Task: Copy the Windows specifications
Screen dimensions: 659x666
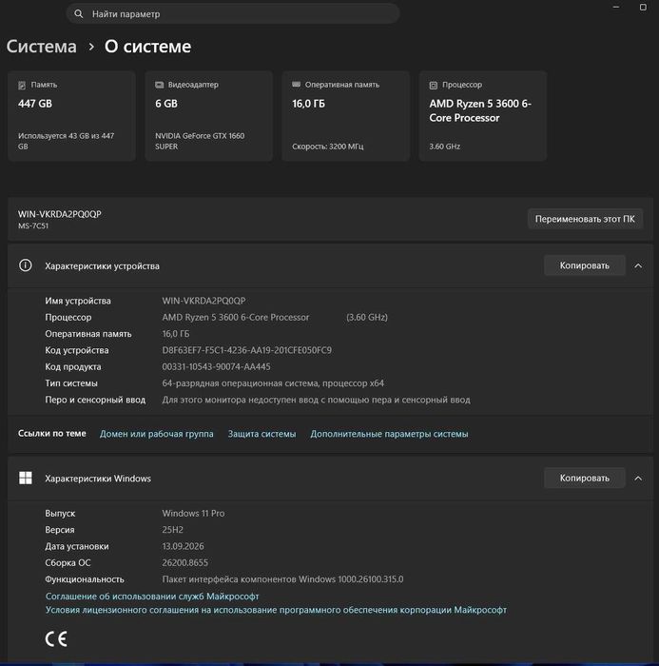Action: pyautogui.click(x=584, y=478)
